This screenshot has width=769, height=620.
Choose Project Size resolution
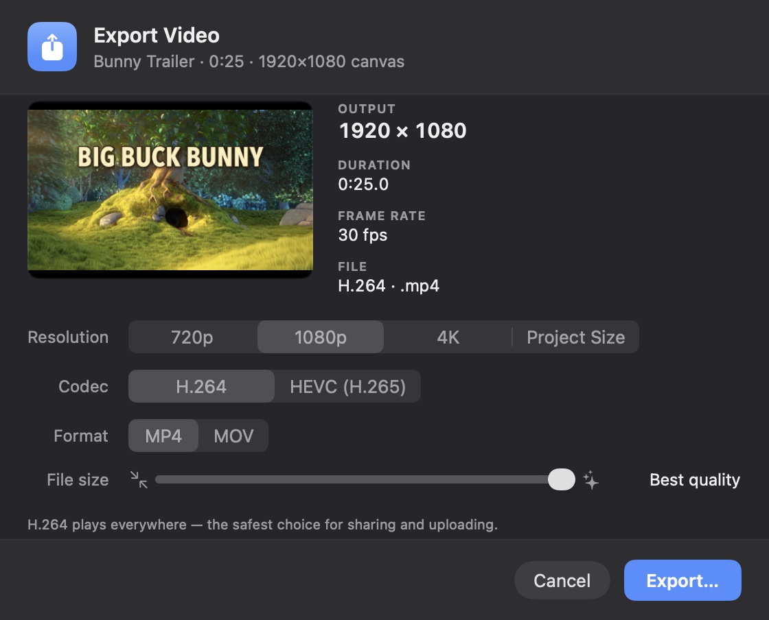click(576, 337)
